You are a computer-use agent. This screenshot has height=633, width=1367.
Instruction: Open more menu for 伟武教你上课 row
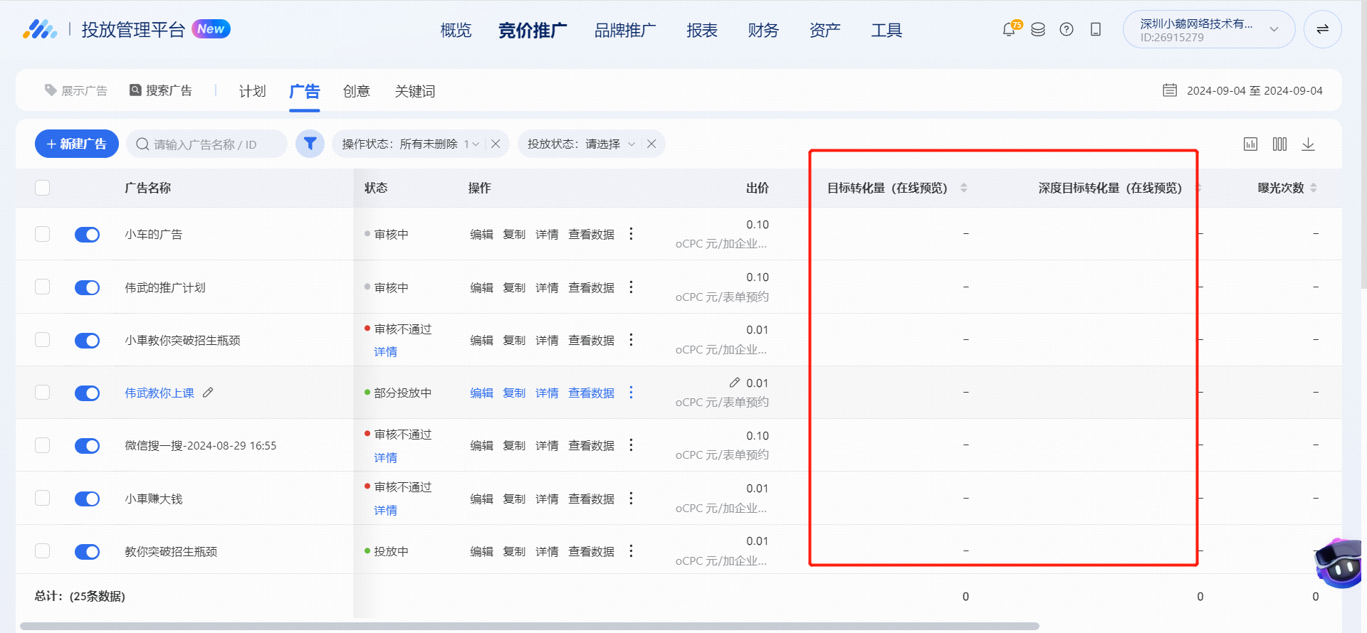click(x=631, y=393)
